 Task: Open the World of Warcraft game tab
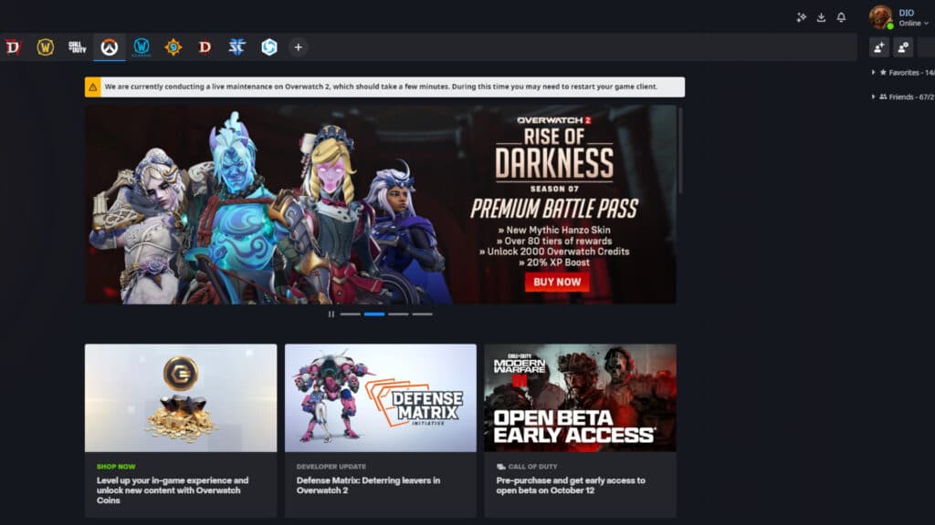point(46,47)
